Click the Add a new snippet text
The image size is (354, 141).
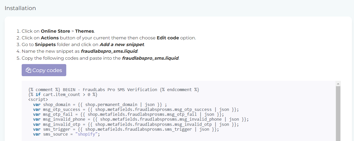pos(122,45)
